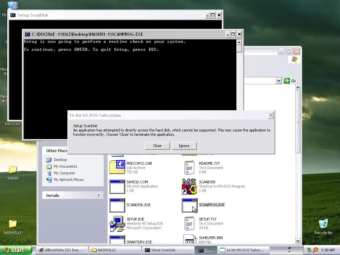Click Explorer scrollbar down arrow
The image size is (340, 255).
point(298,241)
